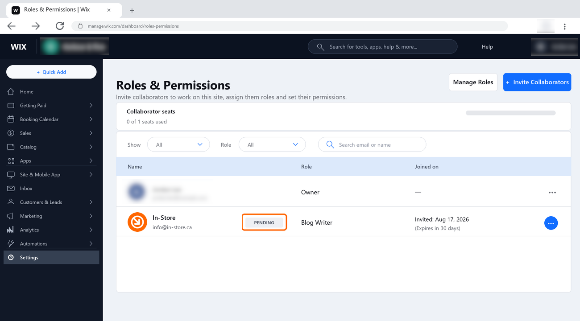Click the Catalog icon in the sidebar
Screen dimensions: 580x321
tap(11, 147)
